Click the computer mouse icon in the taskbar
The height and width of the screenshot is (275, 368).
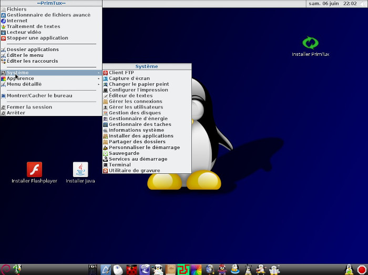coord(119,270)
